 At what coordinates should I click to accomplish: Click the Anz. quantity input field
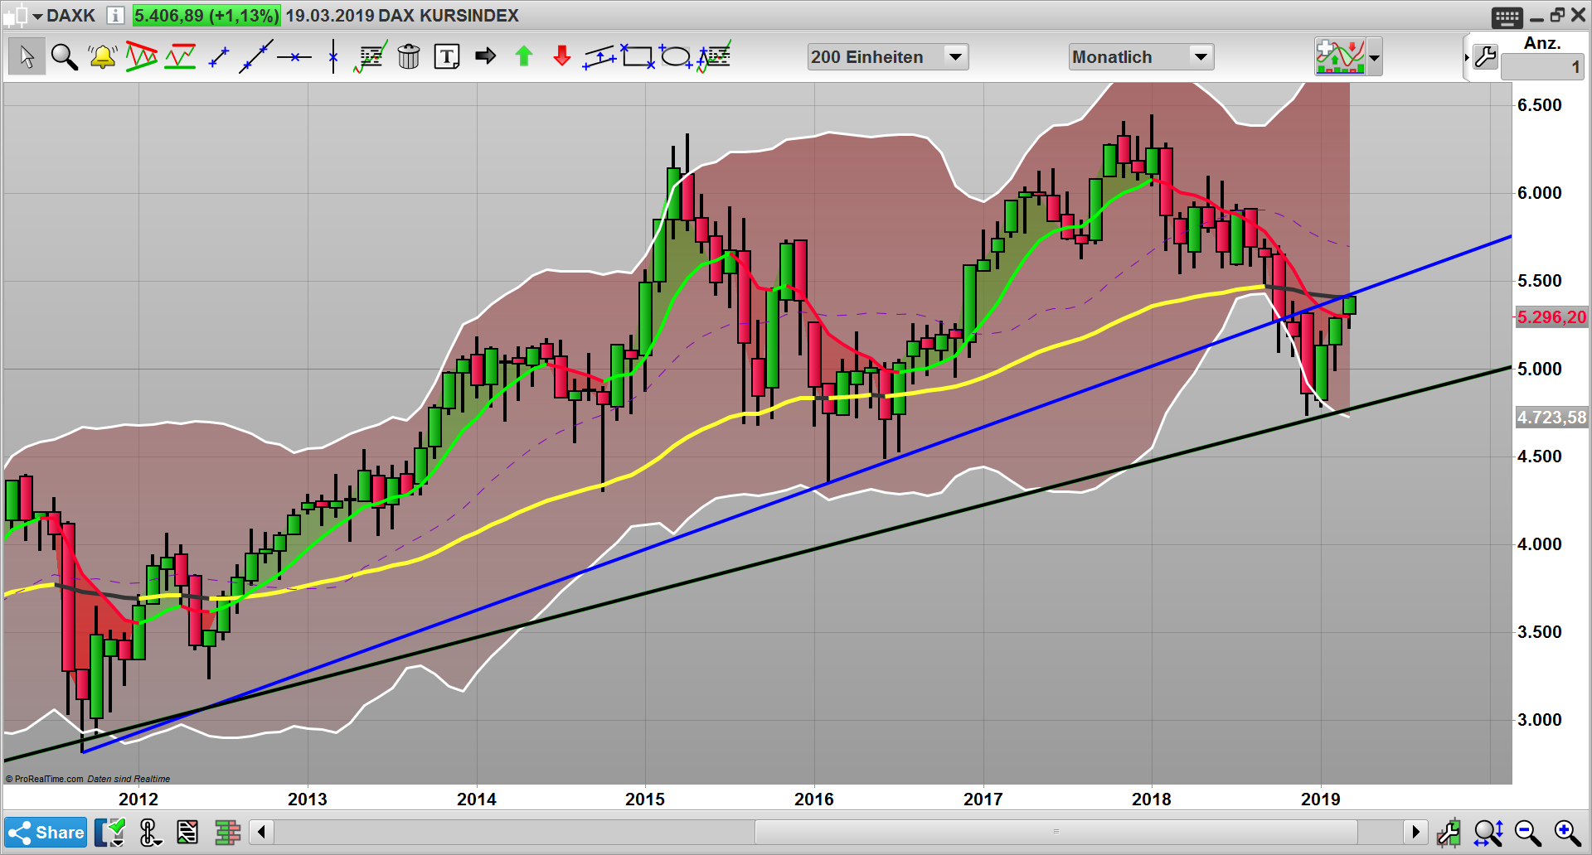pyautogui.click(x=1542, y=67)
